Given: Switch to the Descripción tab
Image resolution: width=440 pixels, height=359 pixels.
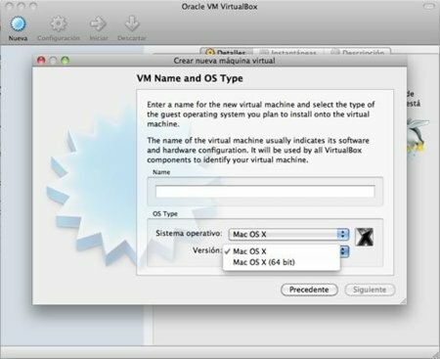Looking at the screenshot, I should tap(358, 53).
